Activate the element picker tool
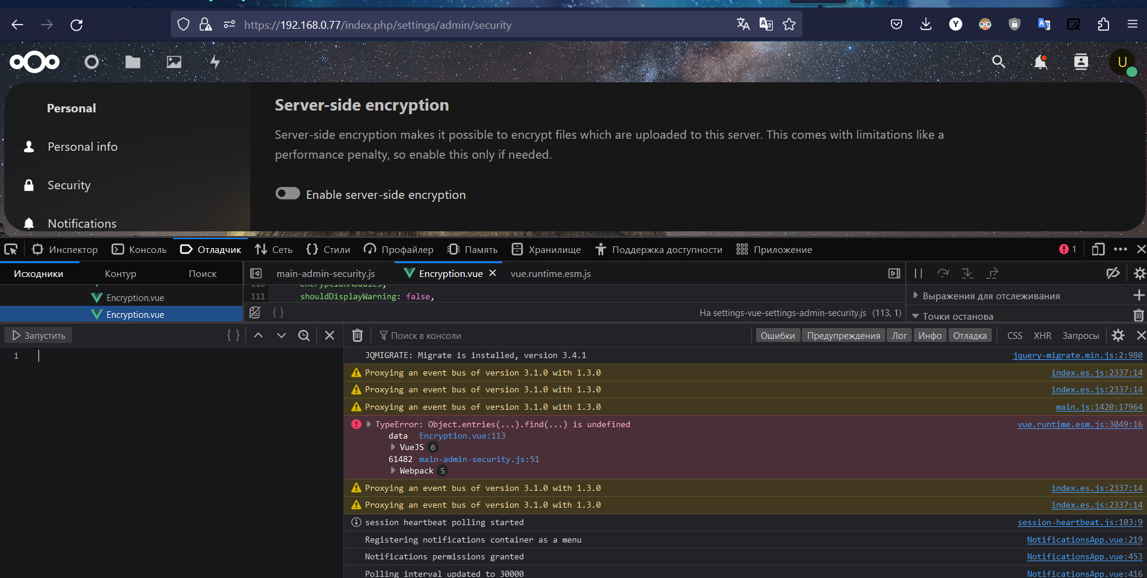The height and width of the screenshot is (578, 1147). coord(11,249)
